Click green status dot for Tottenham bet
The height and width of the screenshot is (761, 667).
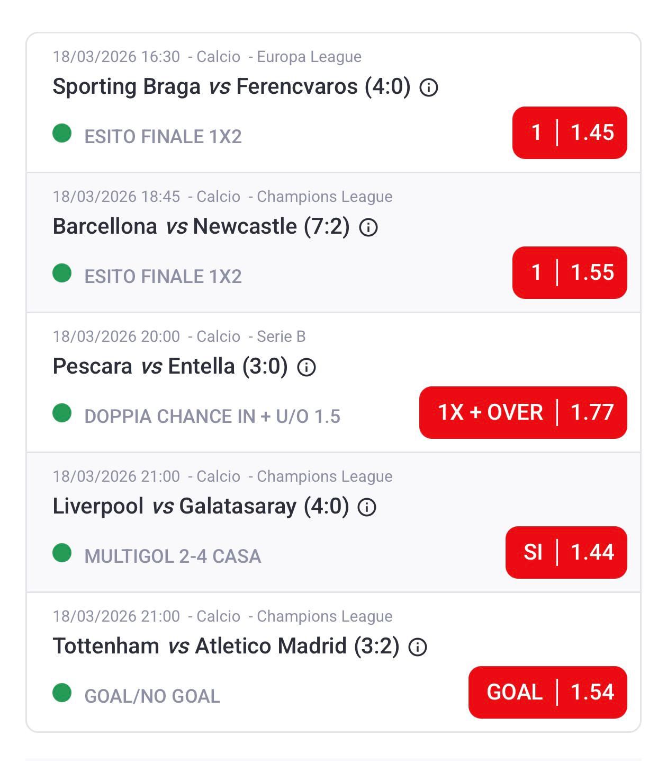tap(62, 693)
